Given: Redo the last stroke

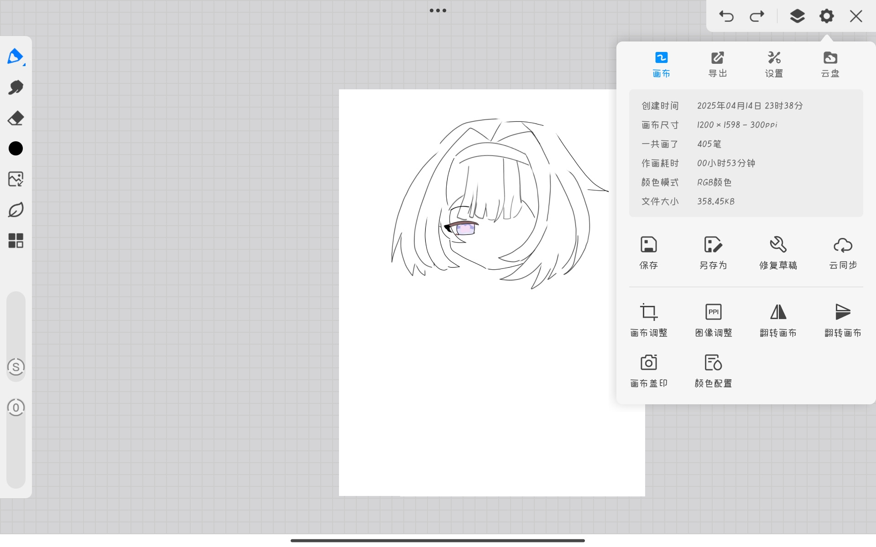Looking at the screenshot, I should pos(757,16).
